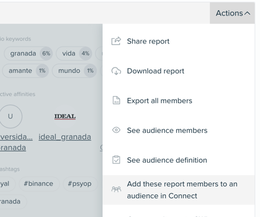Click the granada 6% keyword chip
The width and height of the screenshot is (260, 217).
[28, 54]
